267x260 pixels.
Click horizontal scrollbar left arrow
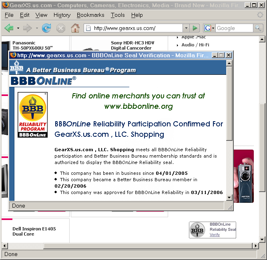(x=4, y=246)
